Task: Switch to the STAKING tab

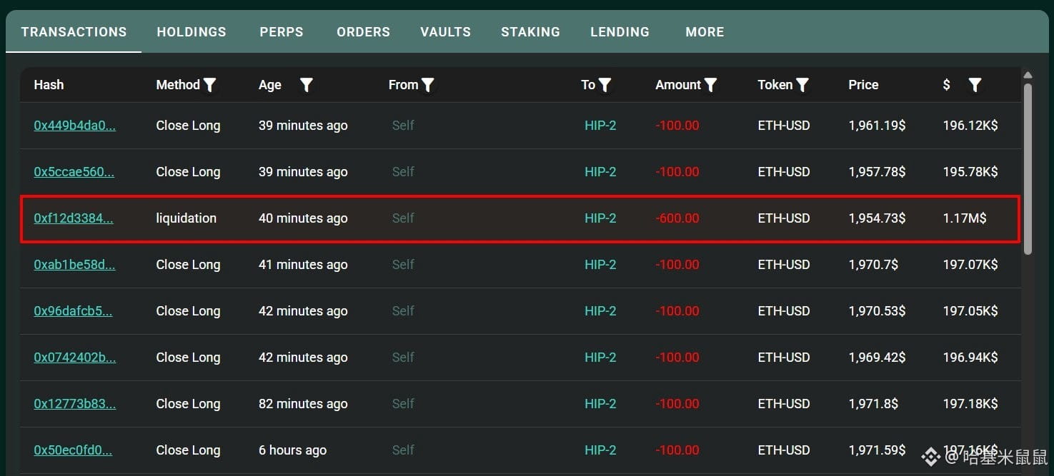Action: tap(531, 32)
